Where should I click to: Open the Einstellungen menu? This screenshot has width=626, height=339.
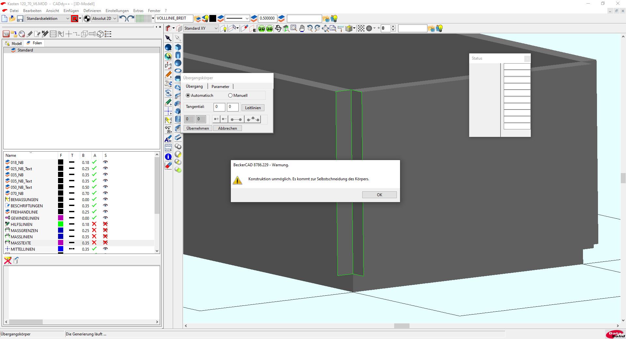point(117,11)
